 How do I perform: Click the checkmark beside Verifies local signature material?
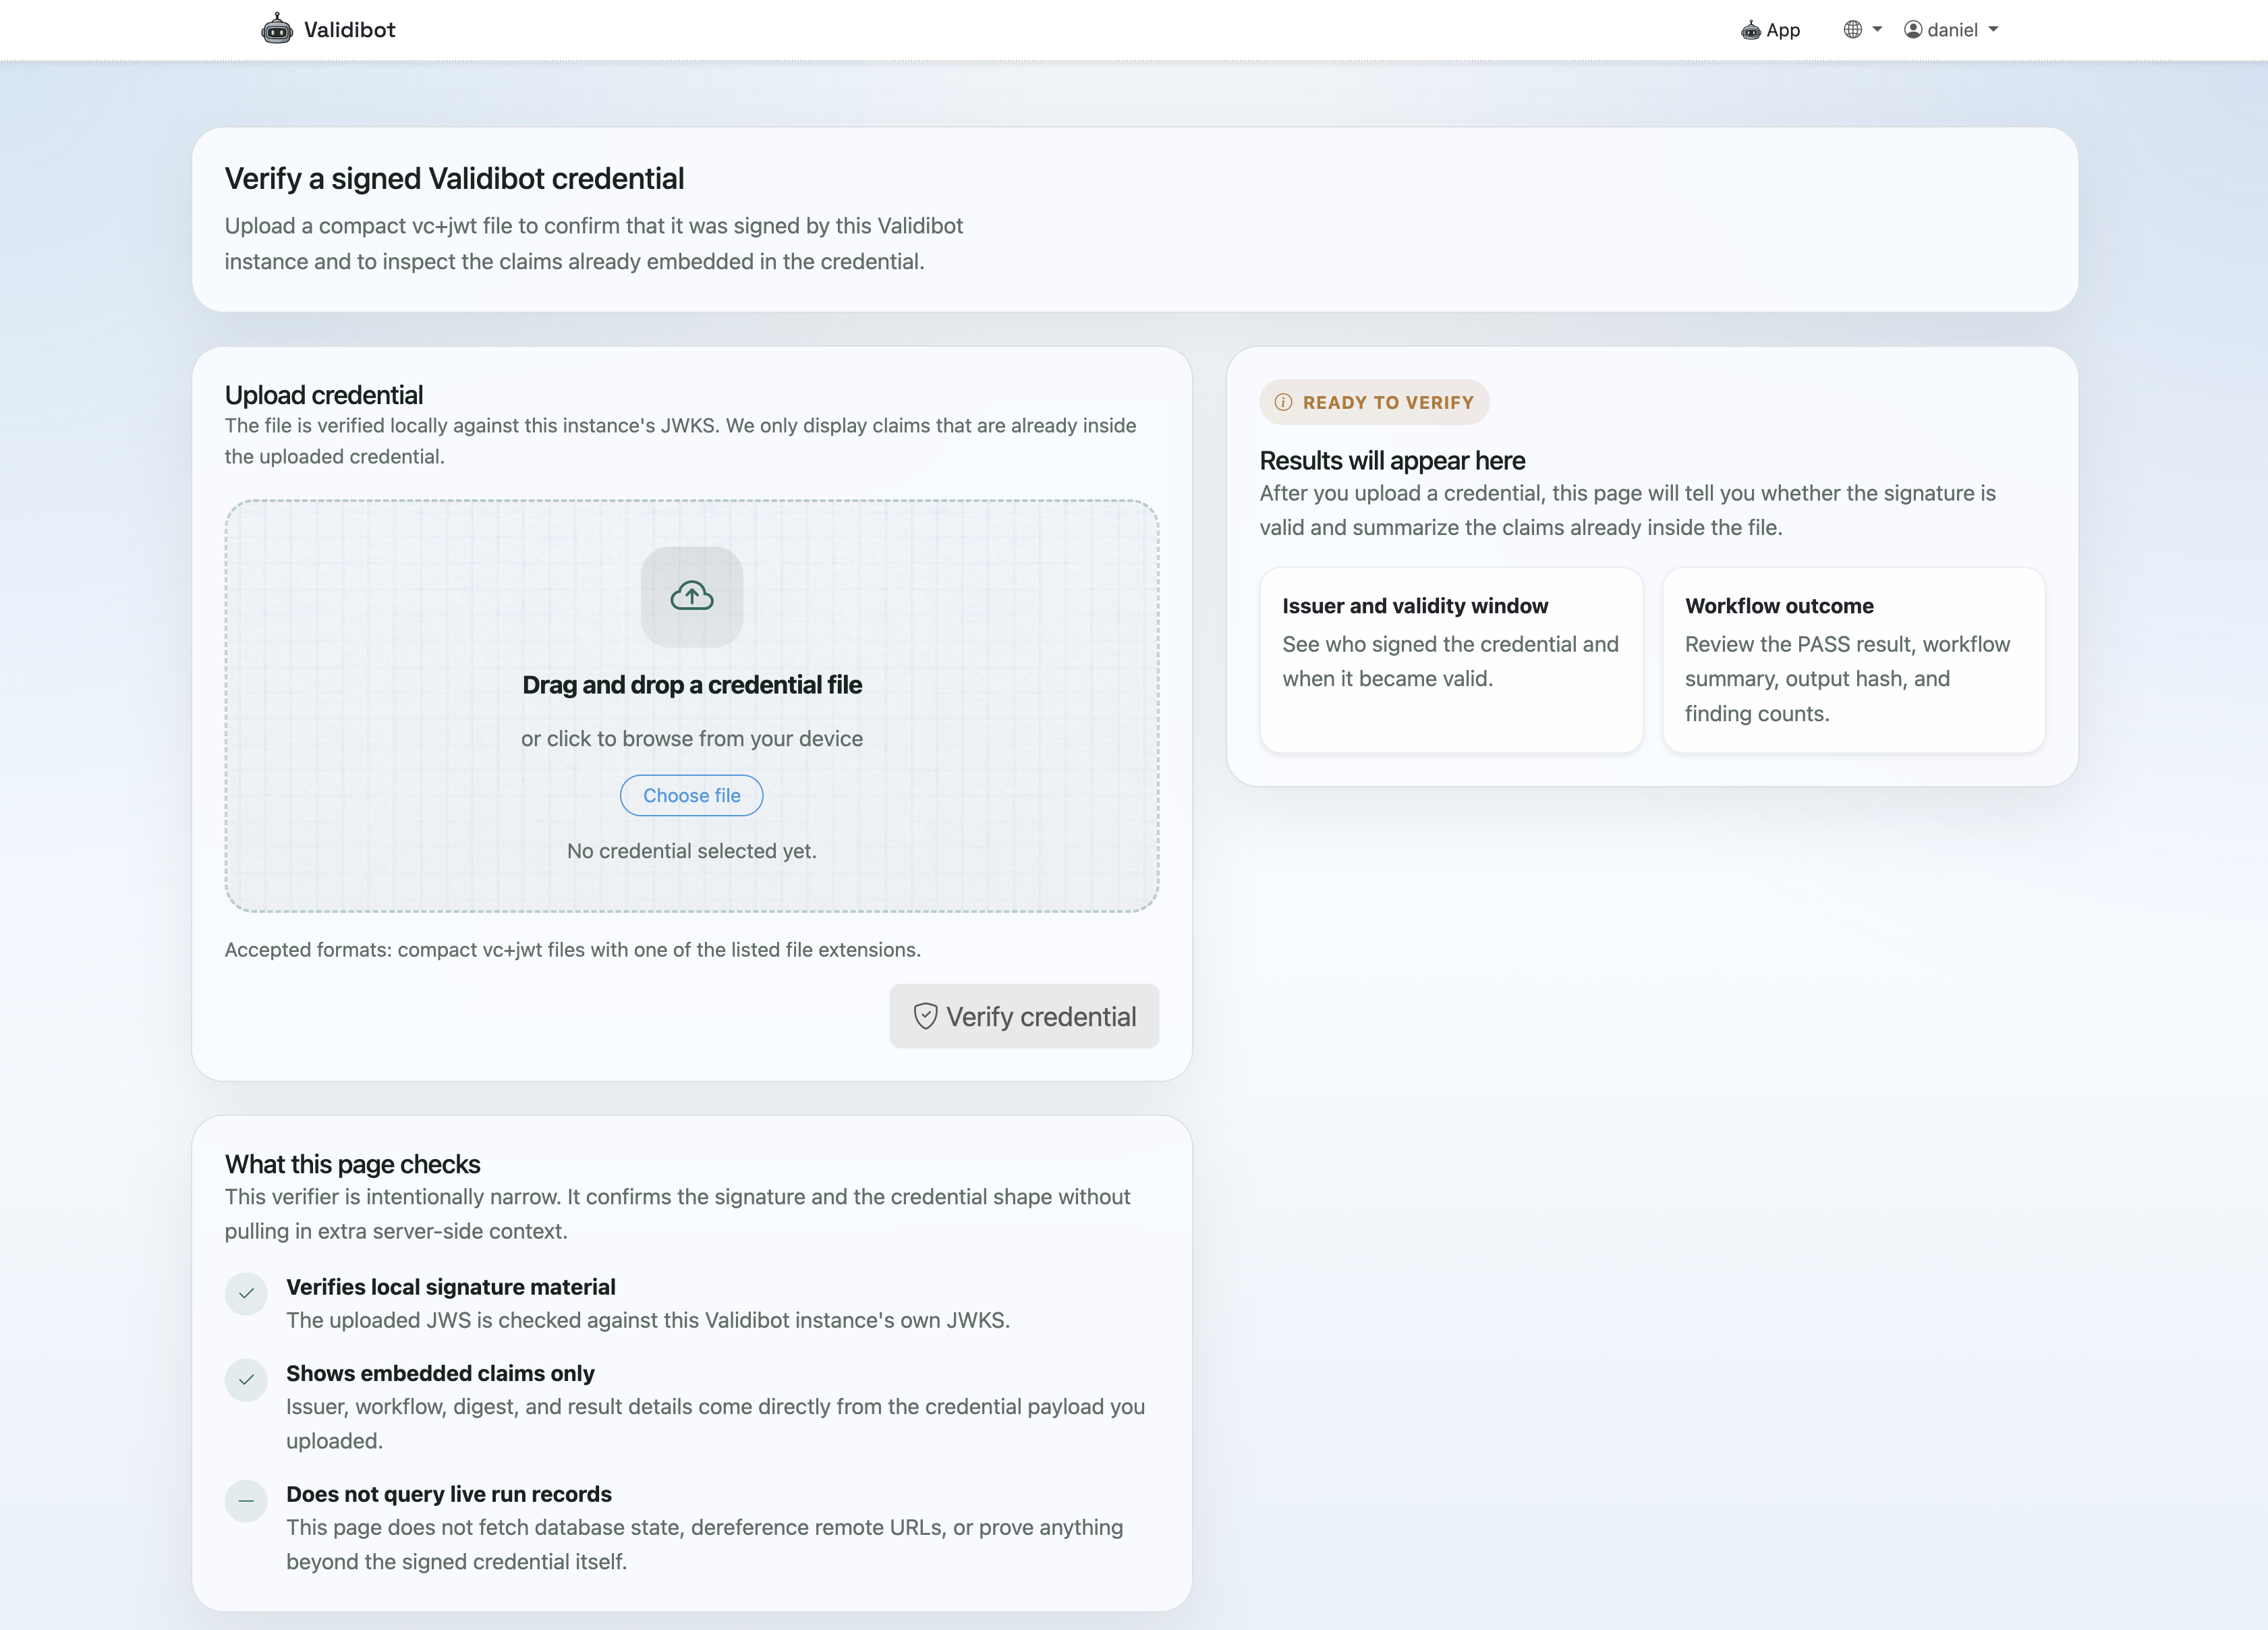246,1294
